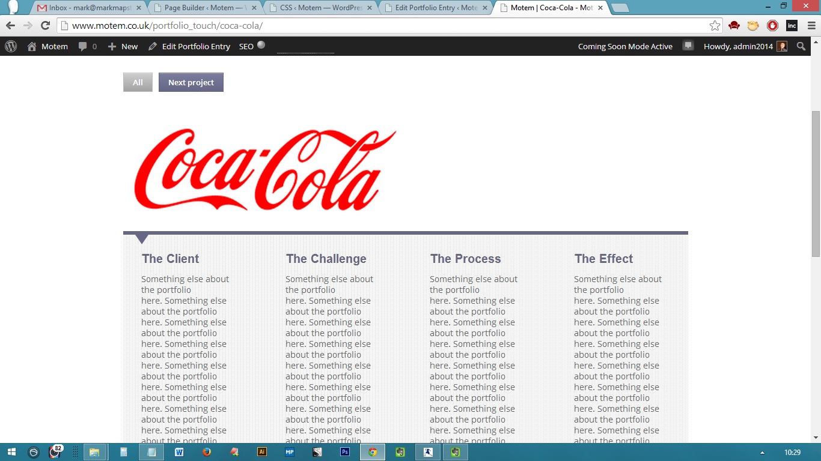Click the page vertical scrollbar thumb
The width and height of the screenshot is (821, 461).
[x=816, y=184]
